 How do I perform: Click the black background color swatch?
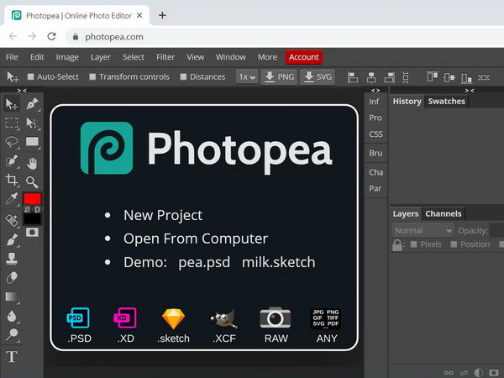(x=32, y=219)
